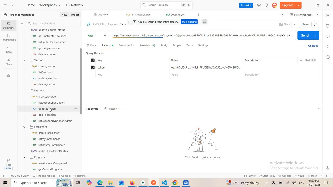Open the Instructor_Login request tab

[138, 15]
